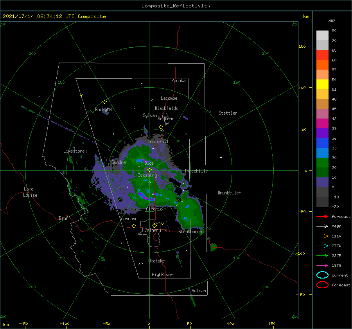This screenshot has height=329, width=352.
Task: Click the Innisfail town label
Action: coord(158,142)
